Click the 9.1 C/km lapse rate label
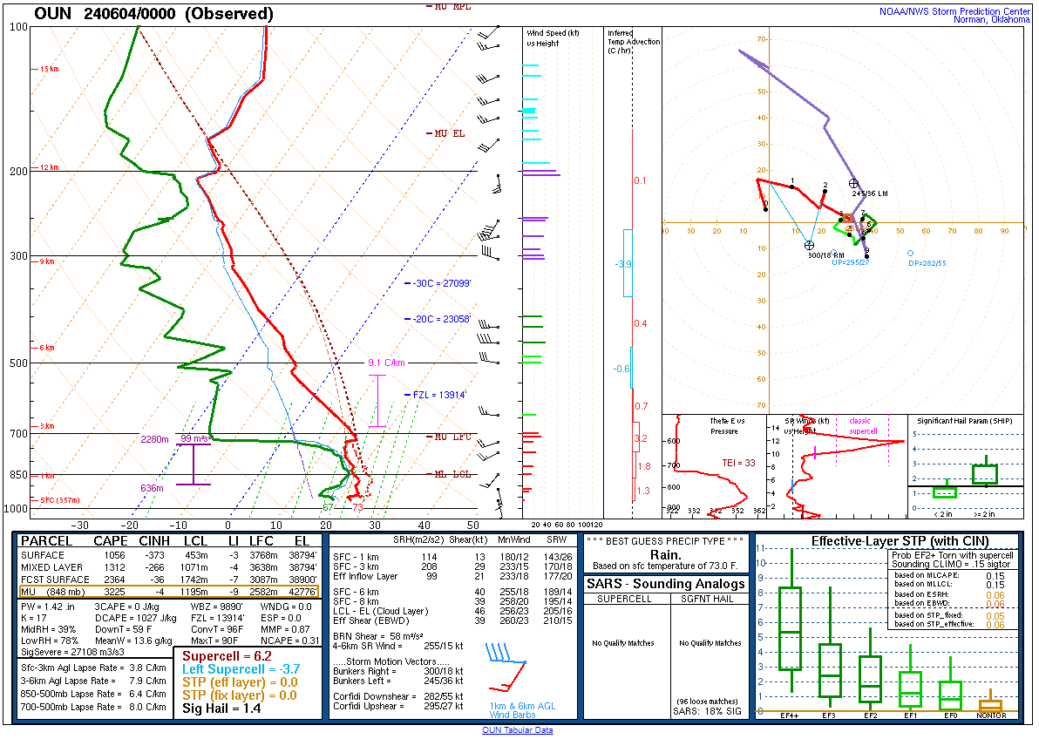This screenshot has width=1039, height=739. [x=386, y=363]
